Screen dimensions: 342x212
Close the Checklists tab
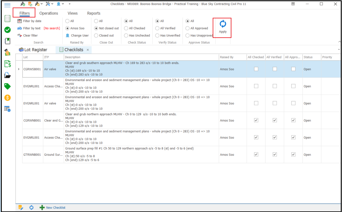(88, 50)
